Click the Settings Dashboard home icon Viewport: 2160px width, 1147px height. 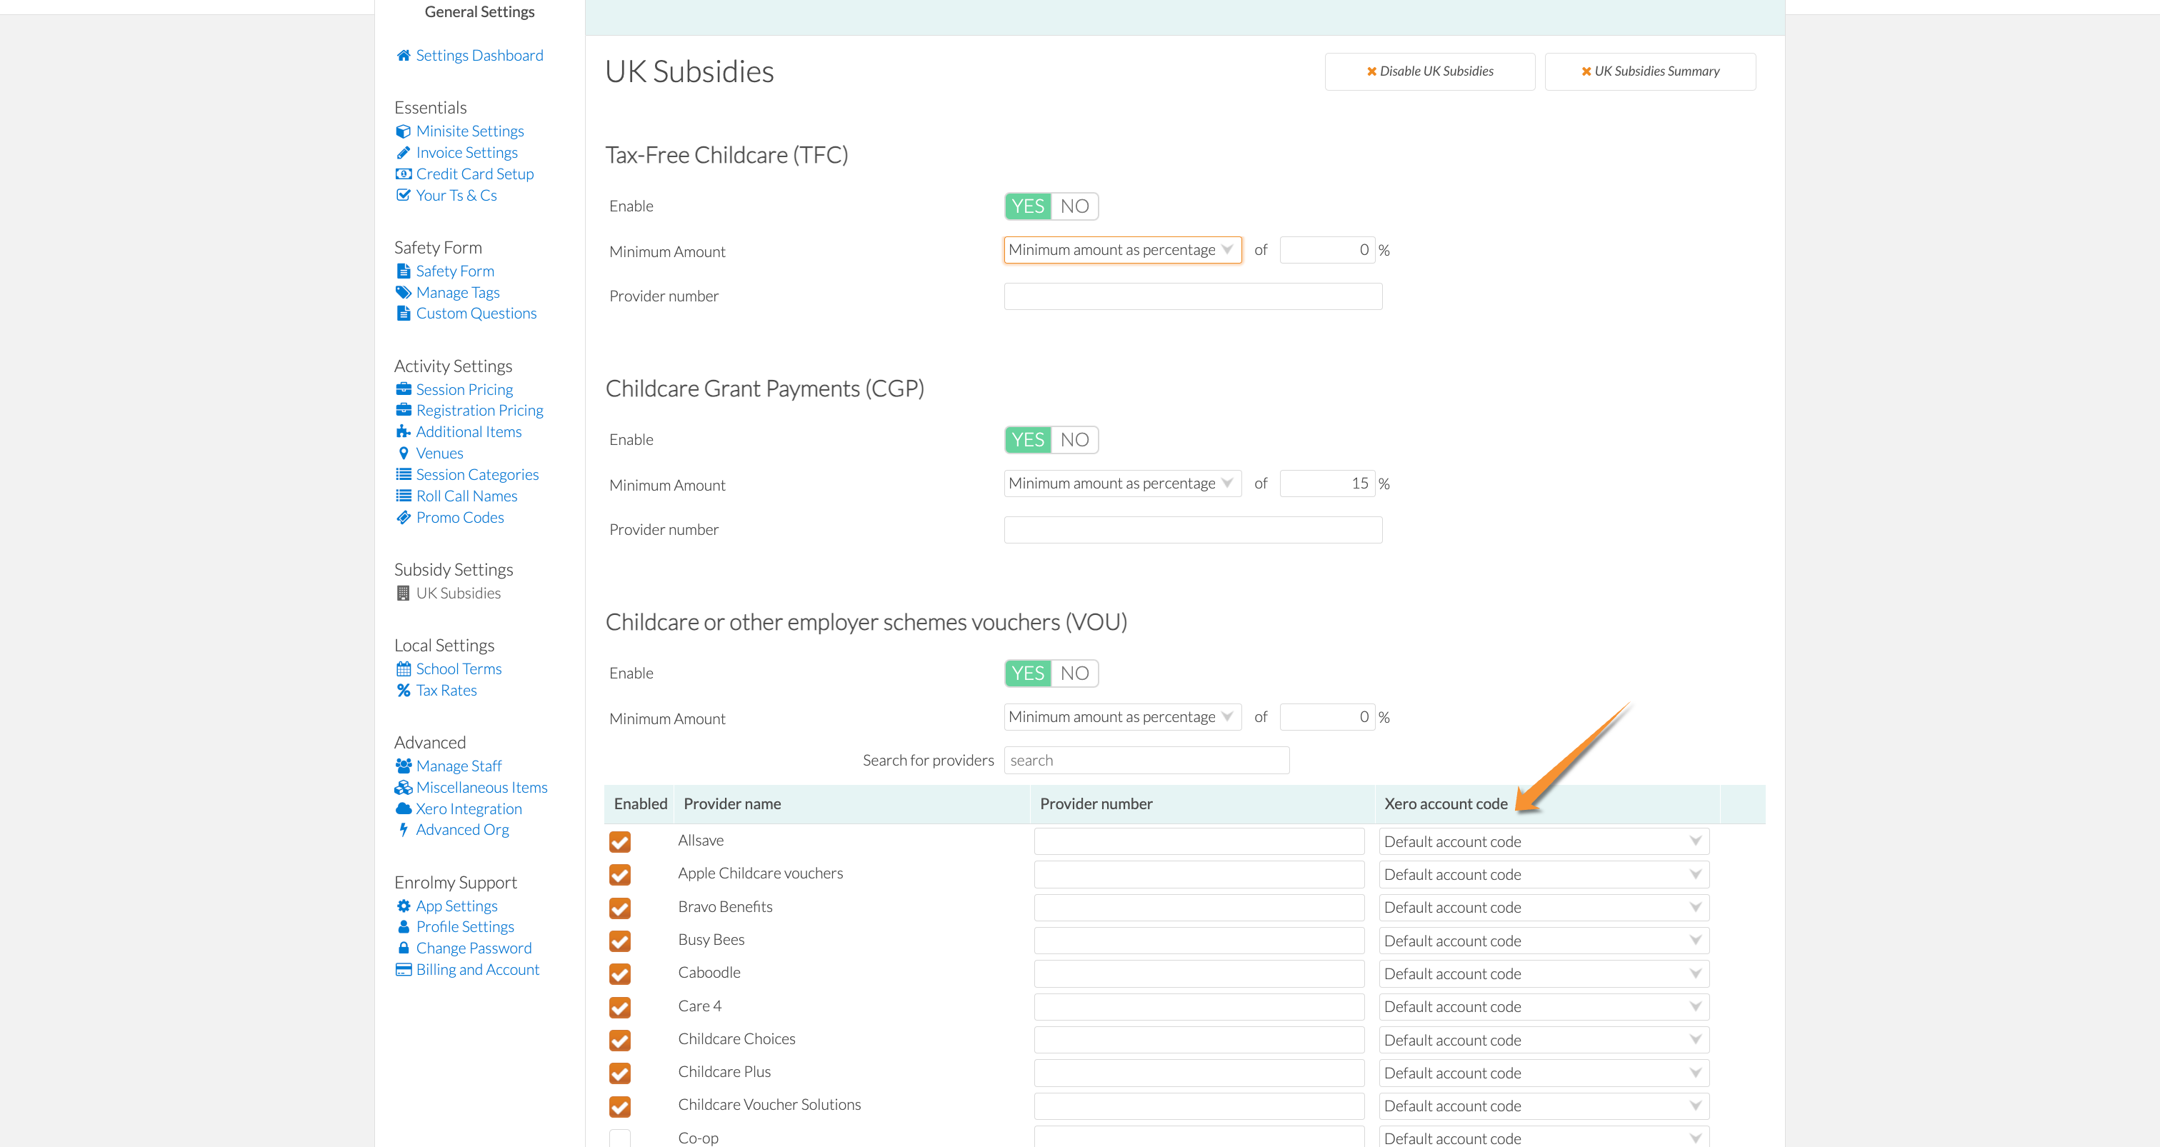[x=404, y=55]
